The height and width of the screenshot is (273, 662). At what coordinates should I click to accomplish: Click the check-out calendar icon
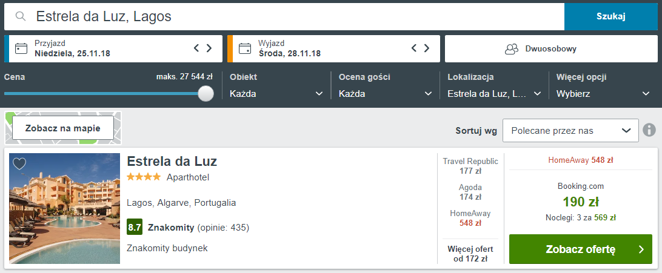(245, 48)
